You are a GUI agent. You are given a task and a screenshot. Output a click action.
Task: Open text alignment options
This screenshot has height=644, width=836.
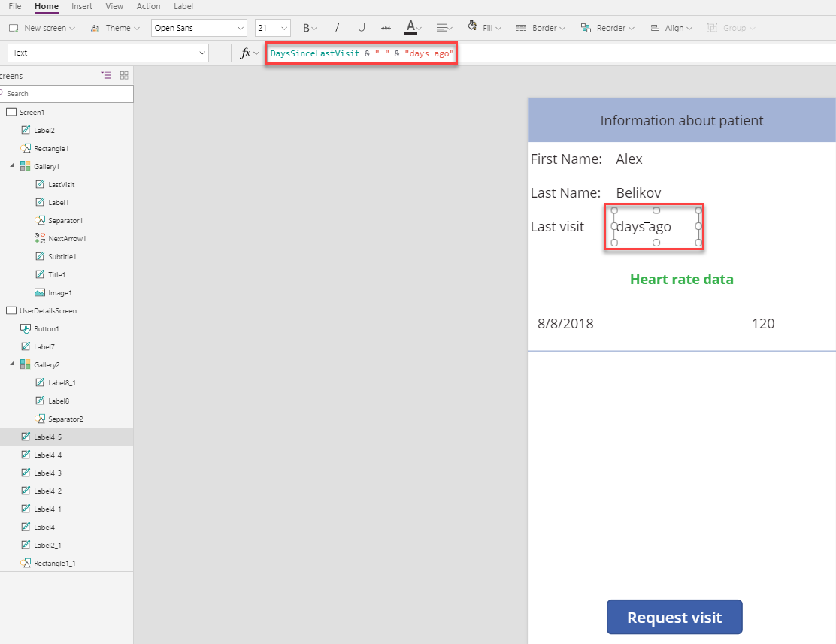click(444, 29)
